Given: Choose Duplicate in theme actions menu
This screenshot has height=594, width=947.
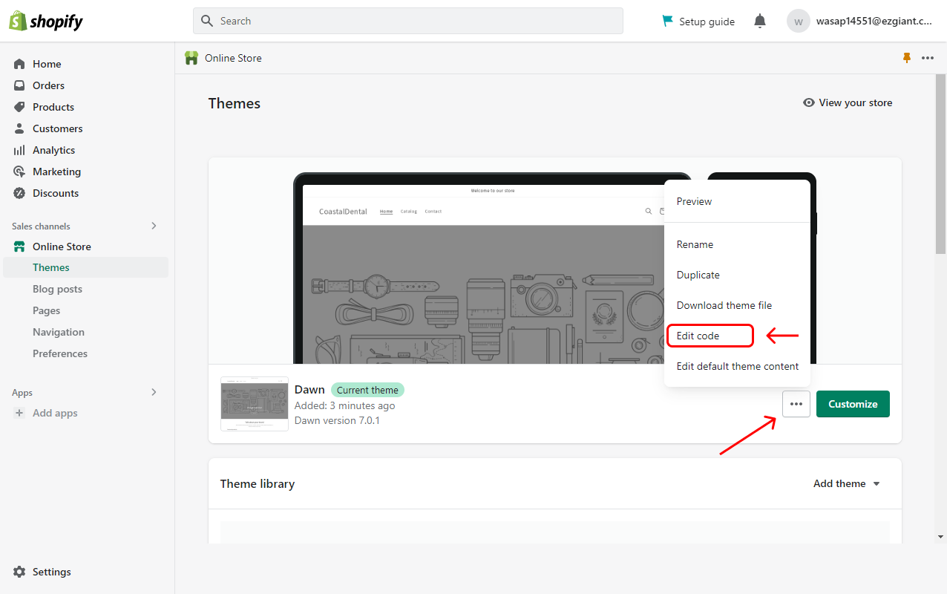Looking at the screenshot, I should coord(698,275).
